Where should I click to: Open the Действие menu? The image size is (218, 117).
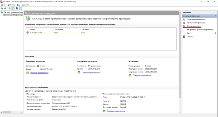click(x=12, y=5)
